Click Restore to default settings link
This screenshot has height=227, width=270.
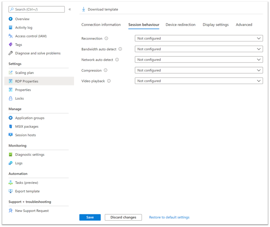tap(169, 217)
